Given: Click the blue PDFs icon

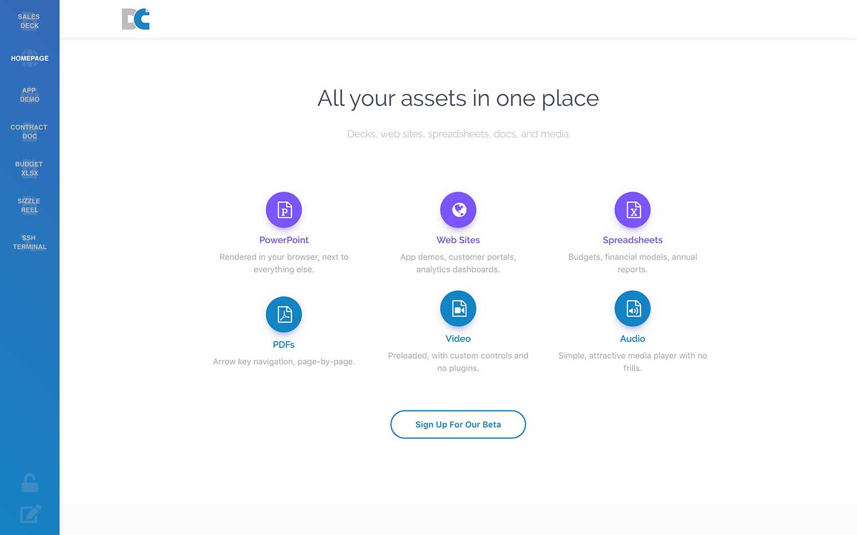Looking at the screenshot, I should (x=284, y=314).
